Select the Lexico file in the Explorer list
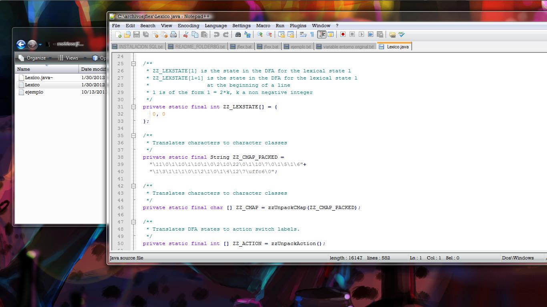 pyautogui.click(x=32, y=85)
